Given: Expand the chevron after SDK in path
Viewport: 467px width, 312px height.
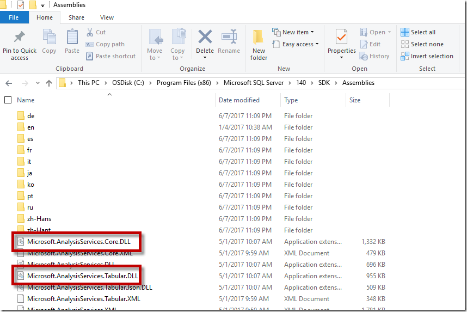Looking at the screenshot, I should [336, 83].
